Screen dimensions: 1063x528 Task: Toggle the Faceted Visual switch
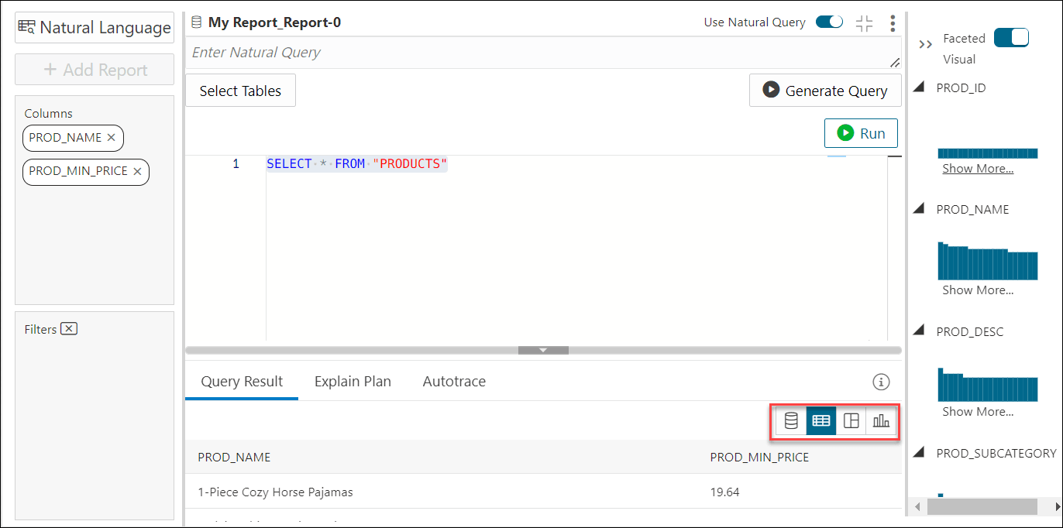coord(1011,38)
